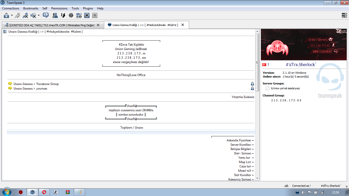
Task: Click the #Trx.Sherlock` nickname in the info panel
Action: point(301,65)
